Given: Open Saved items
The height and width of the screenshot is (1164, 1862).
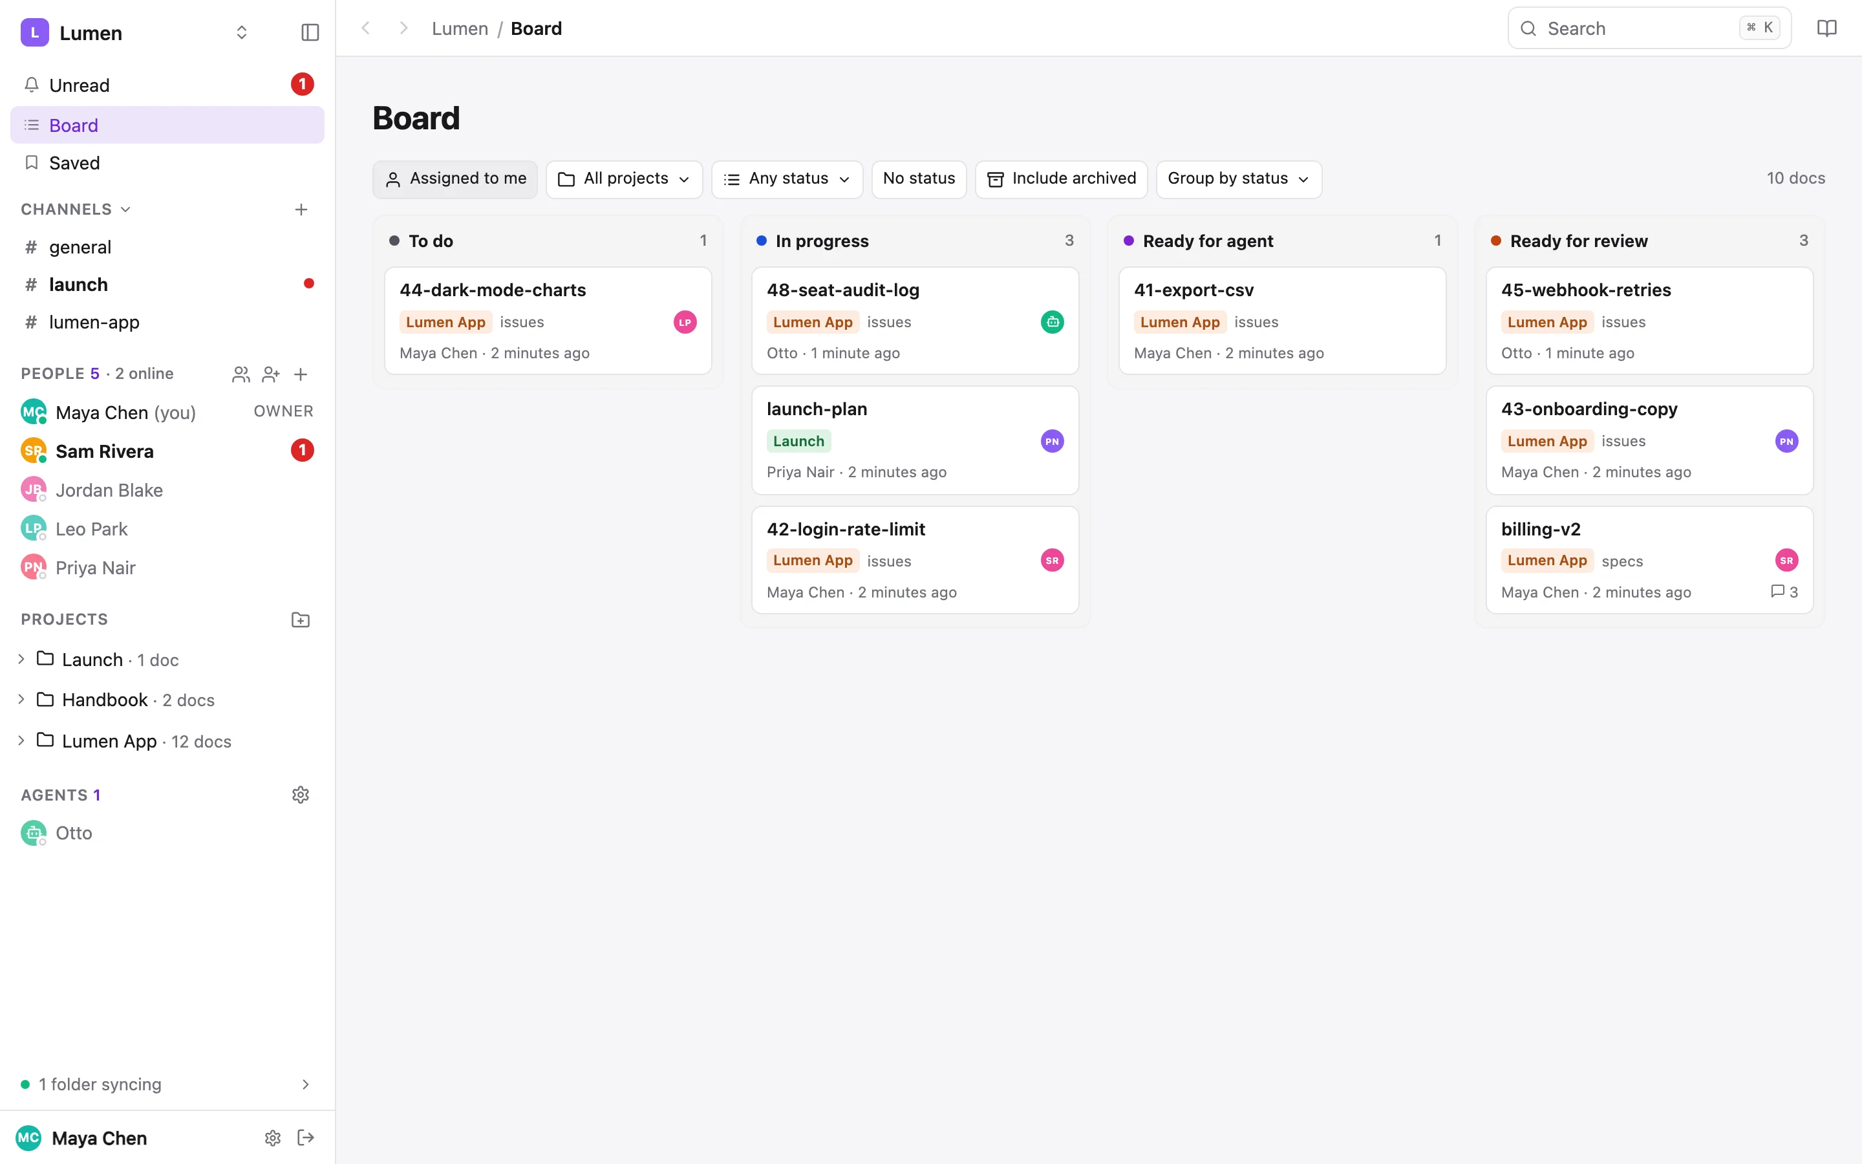Looking at the screenshot, I should point(167,162).
